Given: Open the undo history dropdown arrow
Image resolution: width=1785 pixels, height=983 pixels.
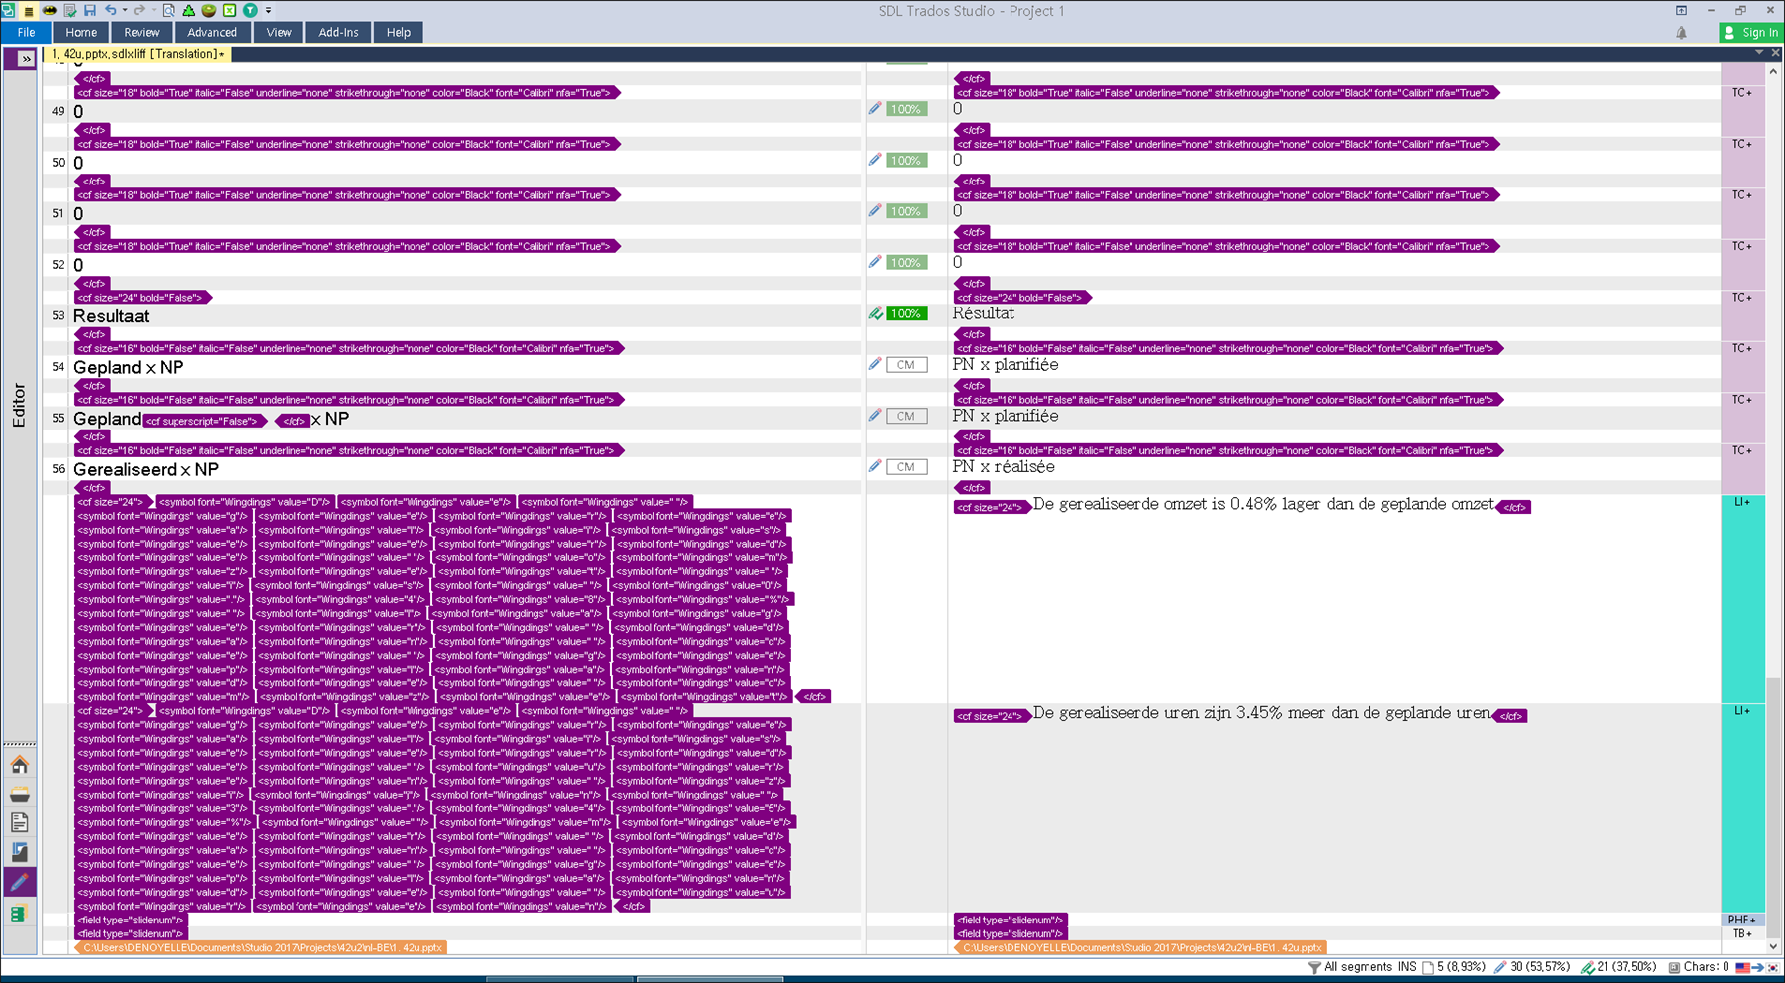Looking at the screenshot, I should point(124,11).
